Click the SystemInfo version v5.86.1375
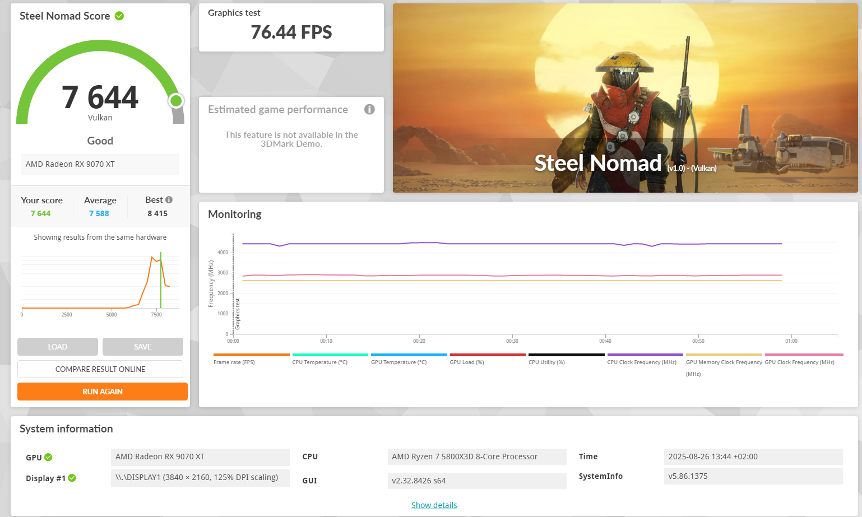The height and width of the screenshot is (517, 862). point(753,477)
